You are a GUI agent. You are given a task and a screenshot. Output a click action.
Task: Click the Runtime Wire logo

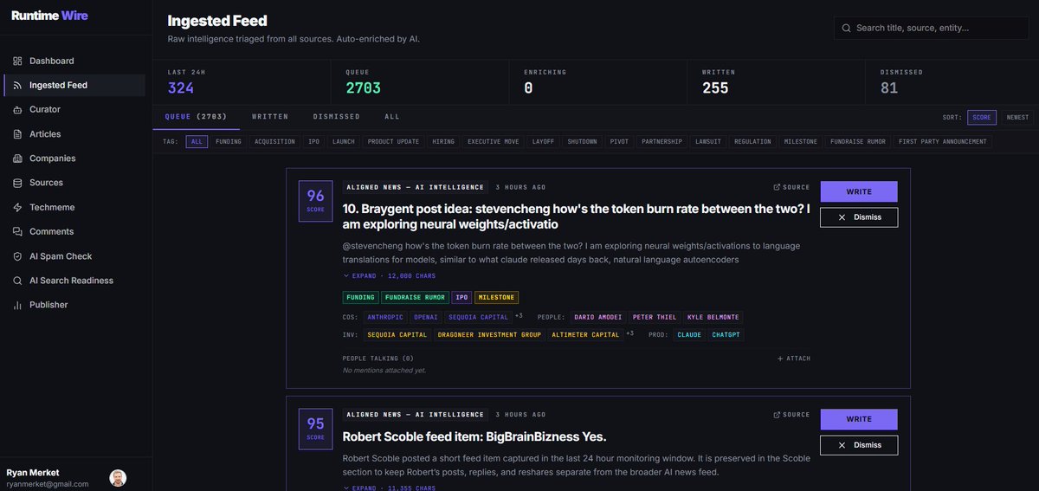pyautogui.click(x=49, y=16)
